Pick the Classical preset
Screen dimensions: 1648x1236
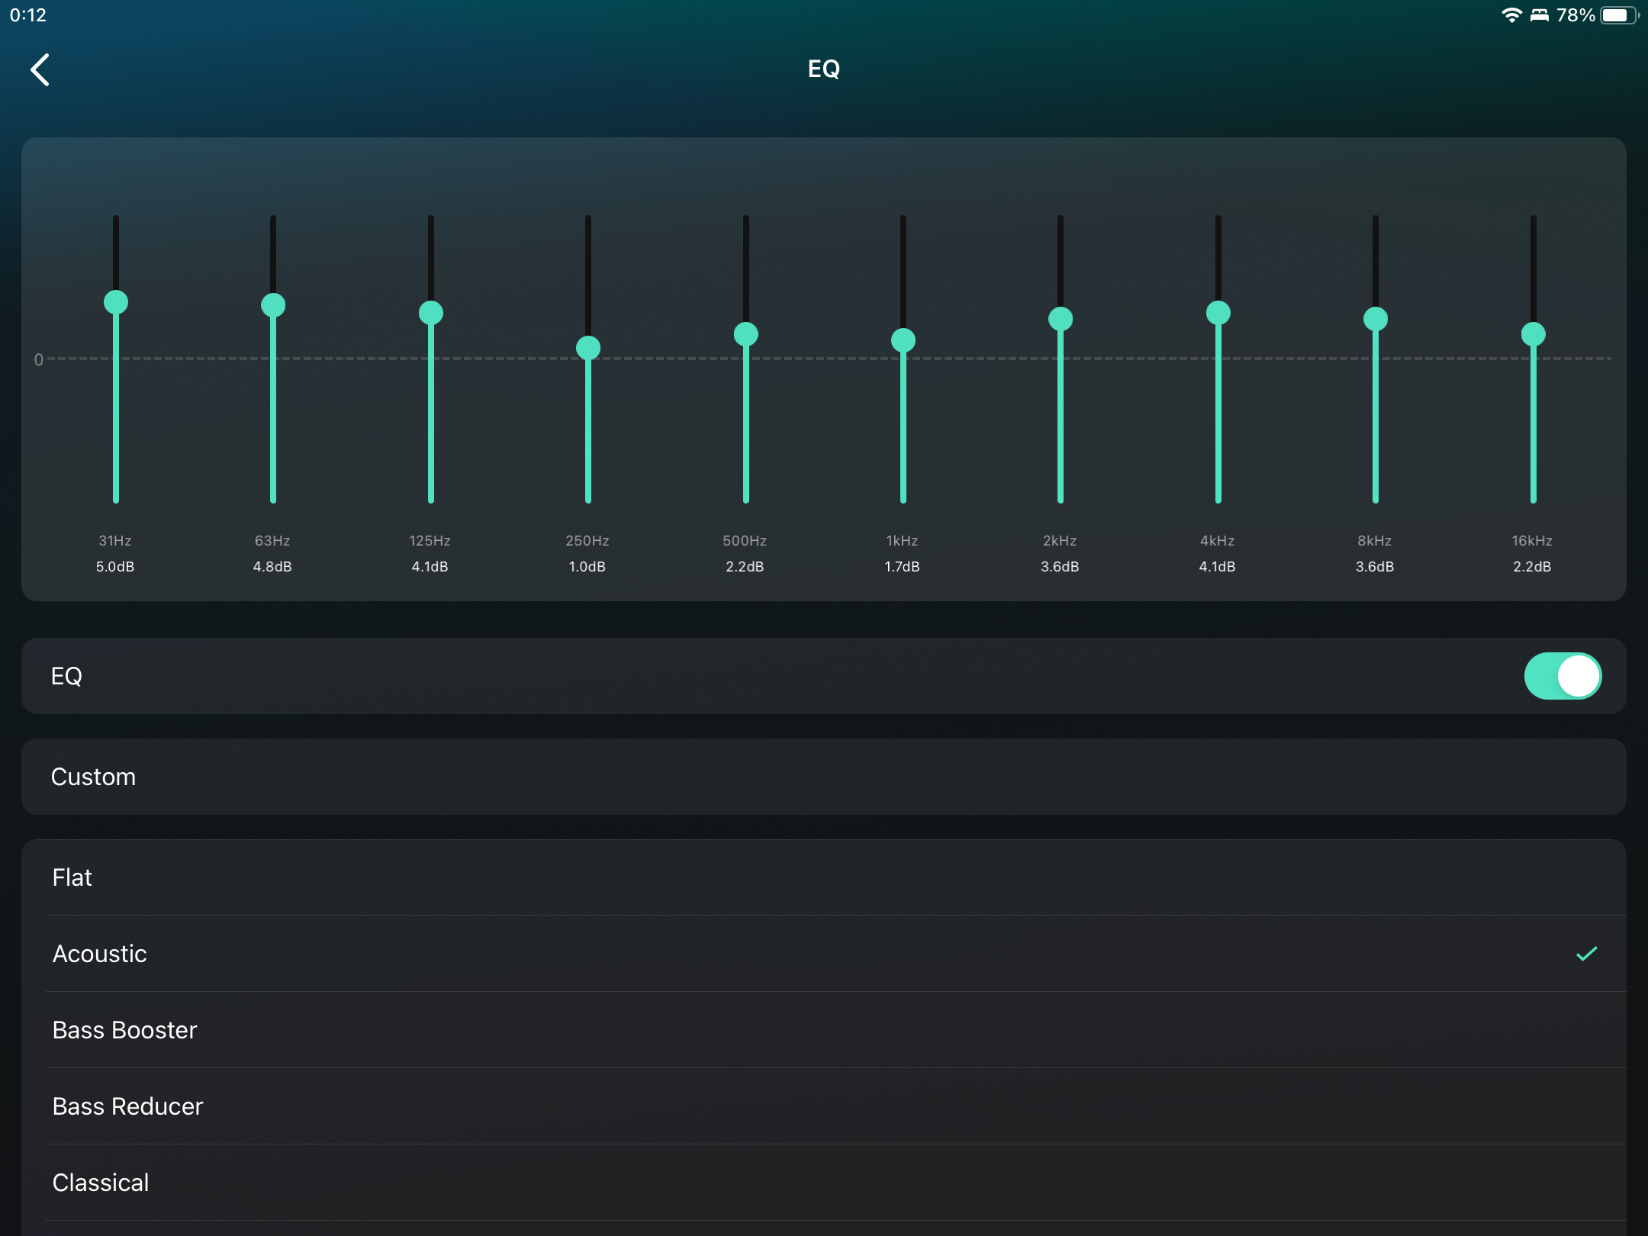pyautogui.click(x=101, y=1183)
